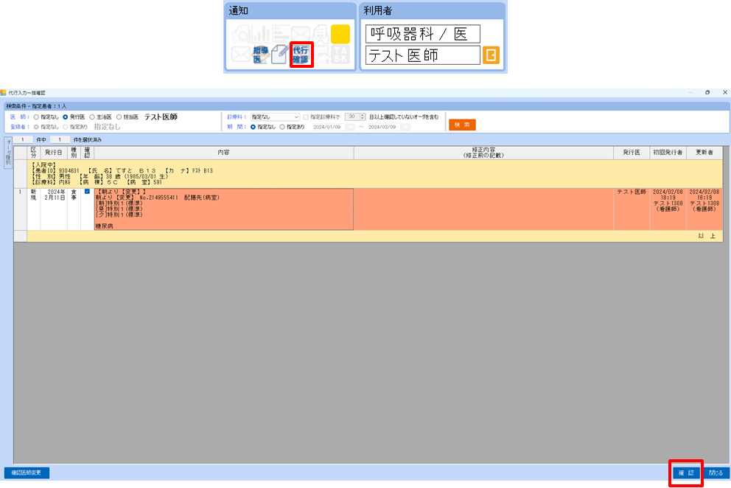Viewport: 731px width, 488px height.
Task: Click the faded TASK icon in 通知 panel
Action: pos(340,55)
